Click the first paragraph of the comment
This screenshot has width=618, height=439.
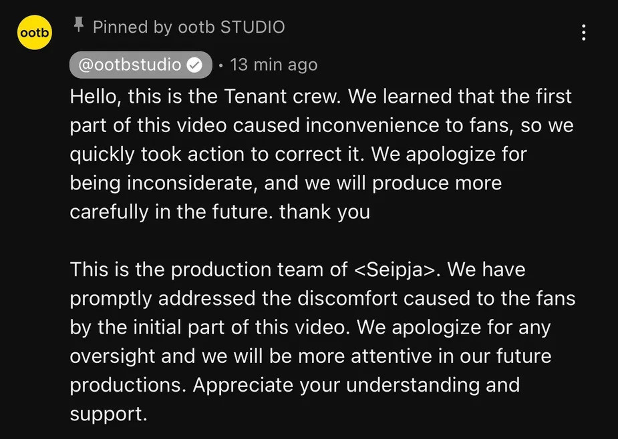321,153
